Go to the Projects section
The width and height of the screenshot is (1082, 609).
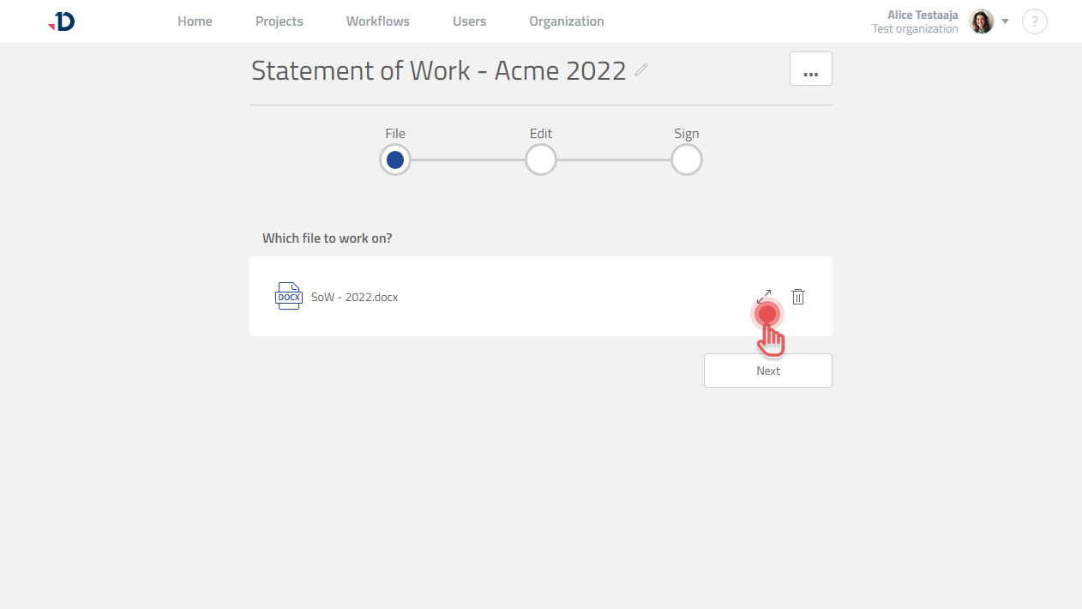coord(279,21)
